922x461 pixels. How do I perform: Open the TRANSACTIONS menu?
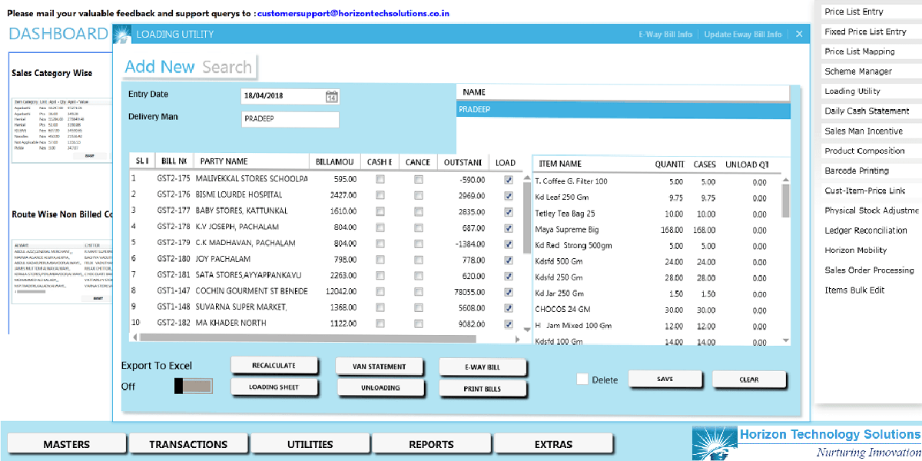[188, 443]
